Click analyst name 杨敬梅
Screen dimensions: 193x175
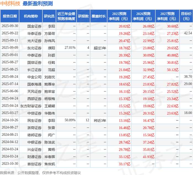coord(50,99)
